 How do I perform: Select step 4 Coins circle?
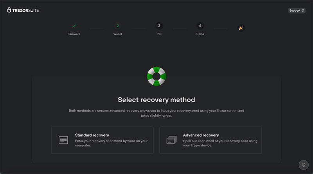point(200,26)
